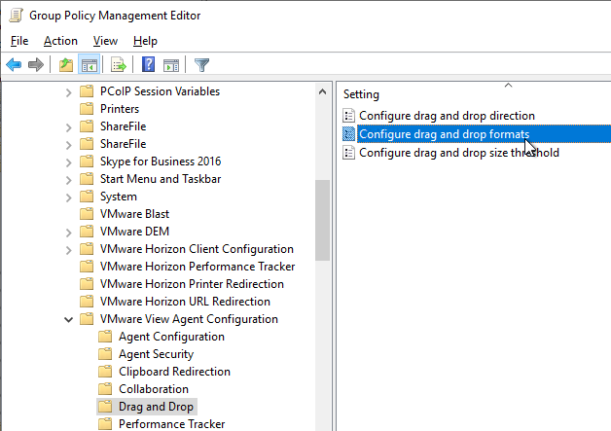Toggle the Show/Hide Console Tree icon
The width and height of the screenshot is (611, 431).
90,64
